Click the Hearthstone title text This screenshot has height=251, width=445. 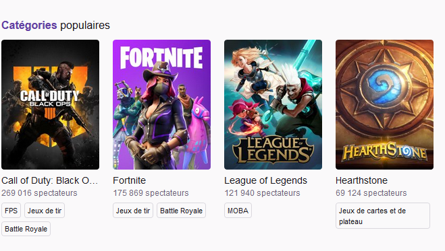(361, 180)
